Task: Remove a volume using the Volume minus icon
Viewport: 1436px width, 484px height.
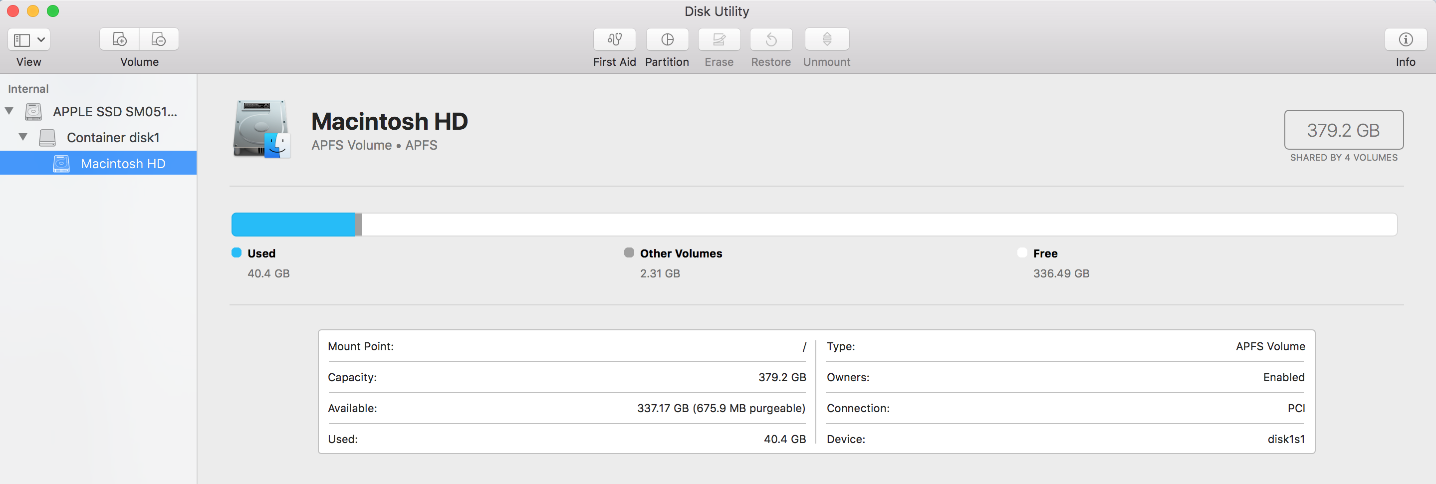Action: pyautogui.click(x=159, y=39)
